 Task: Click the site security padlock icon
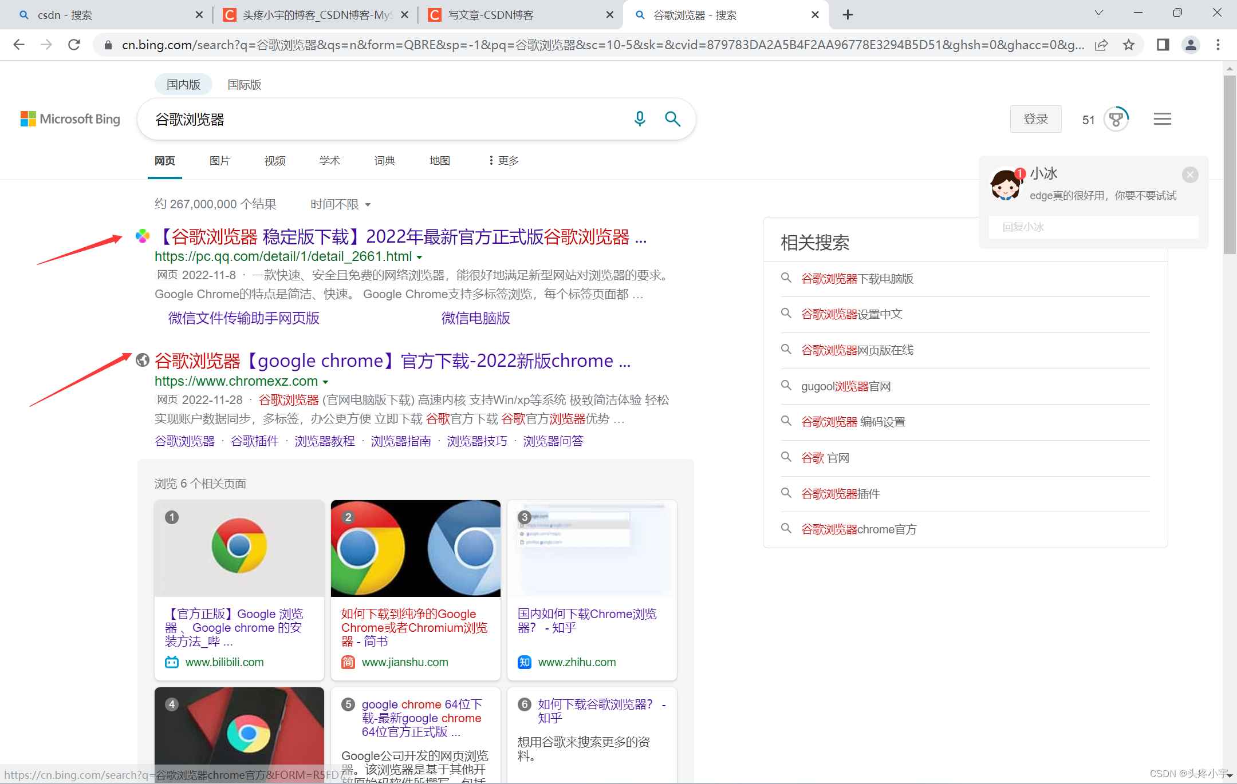click(108, 45)
